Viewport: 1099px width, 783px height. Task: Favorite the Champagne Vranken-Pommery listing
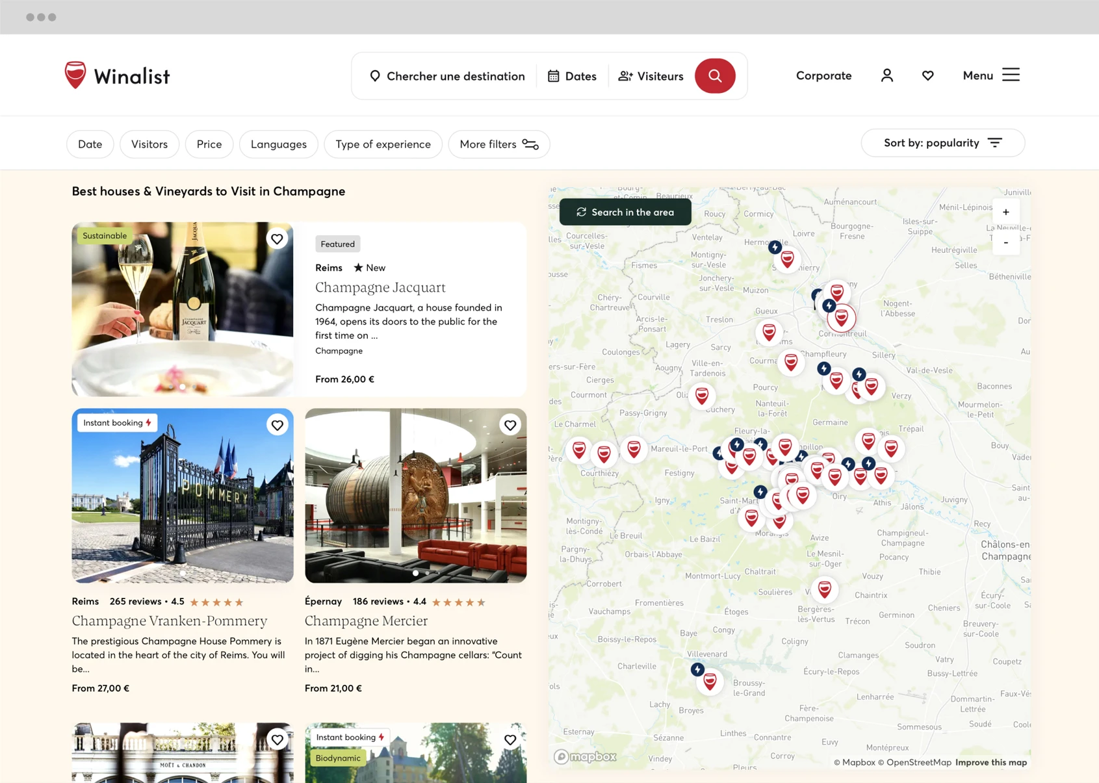[277, 425]
